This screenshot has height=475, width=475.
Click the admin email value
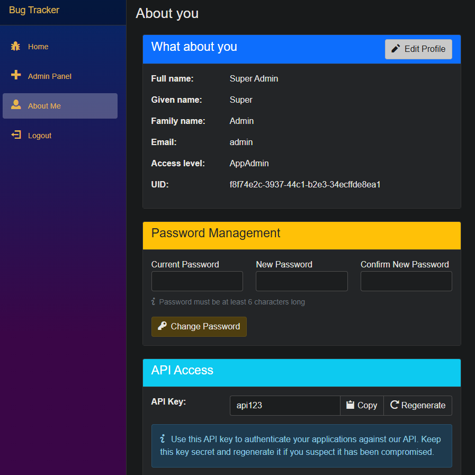tap(241, 142)
